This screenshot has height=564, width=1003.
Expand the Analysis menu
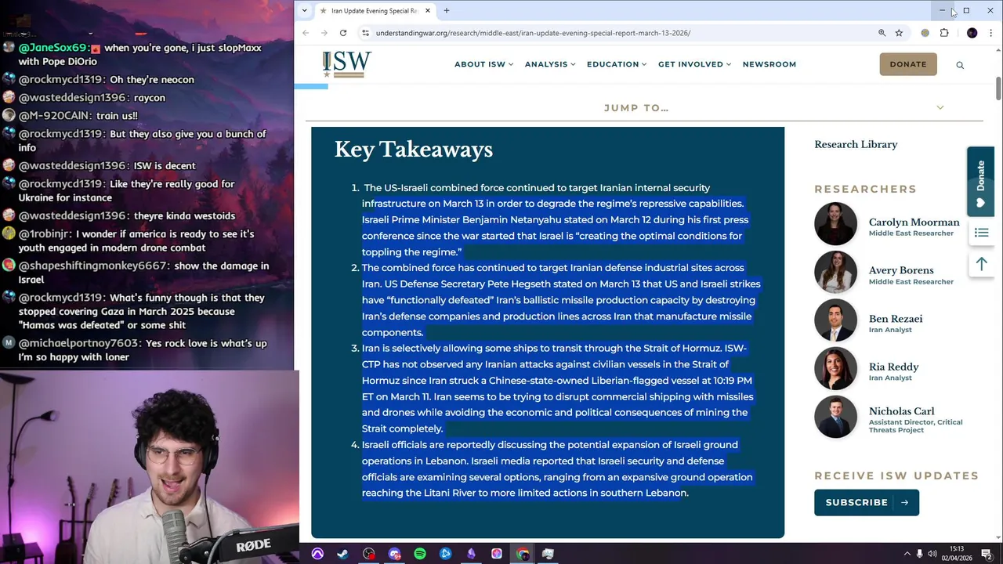550,64
